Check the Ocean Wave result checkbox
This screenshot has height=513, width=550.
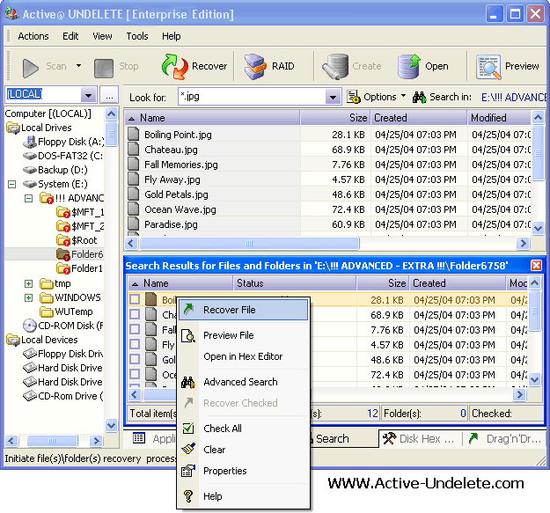pos(135,375)
